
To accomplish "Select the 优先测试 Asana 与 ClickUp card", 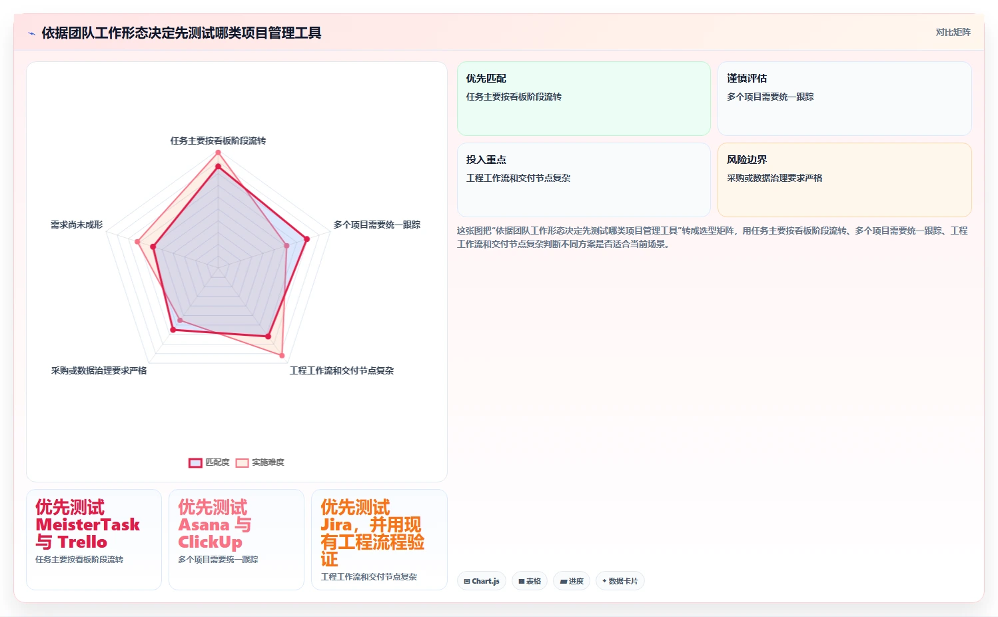I will 237,540.
